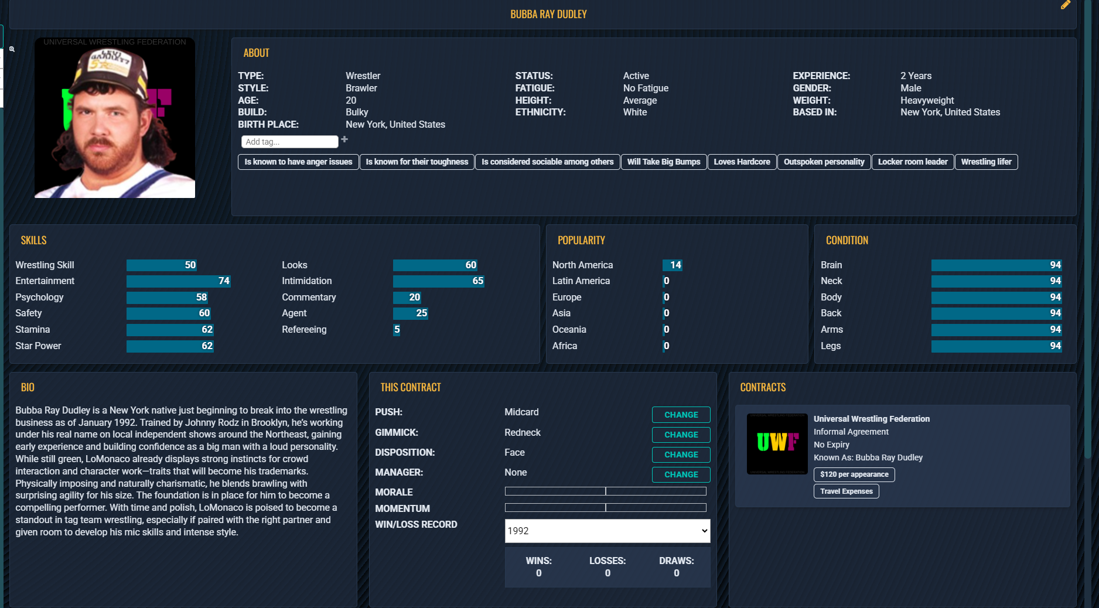The width and height of the screenshot is (1099, 608).
Task: Click the Add tag input field
Action: [x=289, y=142]
